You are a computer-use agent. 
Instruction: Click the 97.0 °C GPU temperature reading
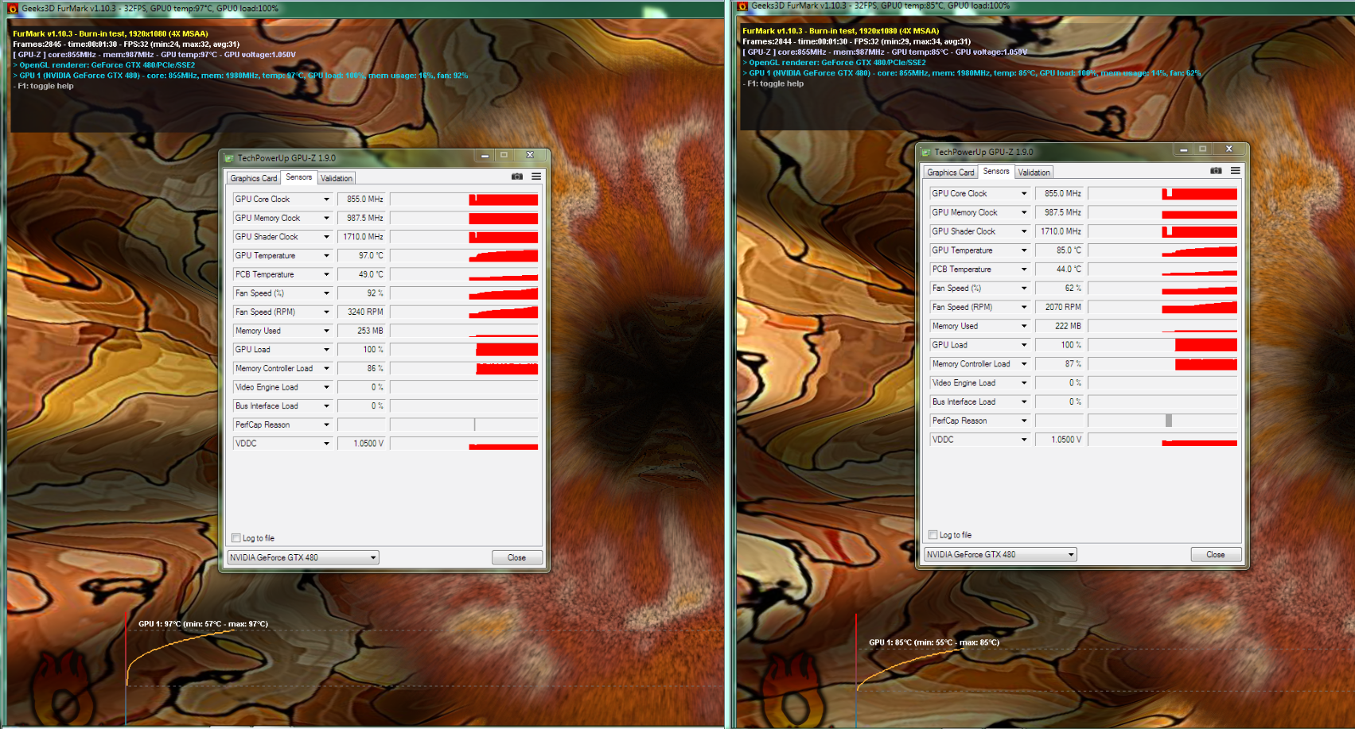pos(362,256)
